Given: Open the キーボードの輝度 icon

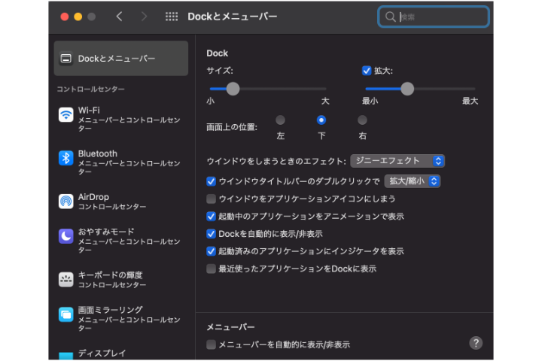Looking at the screenshot, I should coord(65,280).
